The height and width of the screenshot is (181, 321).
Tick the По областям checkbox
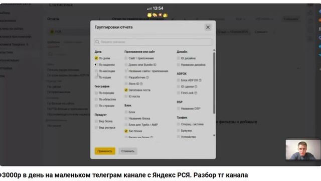(96, 100)
